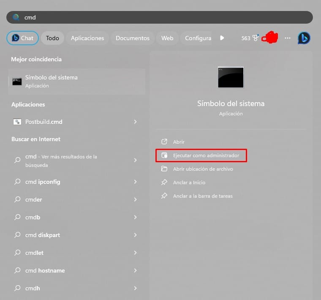Expand cmd diskpart chevron
This screenshot has width=321, height=300.
pyautogui.click(x=135, y=235)
